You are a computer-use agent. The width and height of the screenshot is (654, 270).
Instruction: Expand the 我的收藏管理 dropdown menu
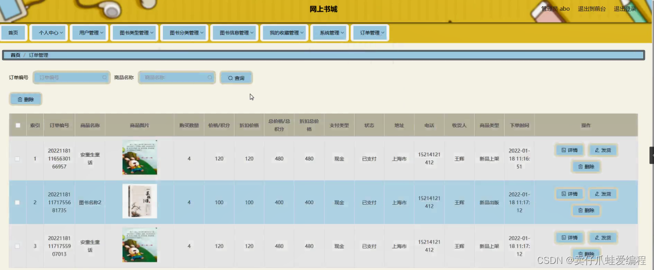(284, 32)
